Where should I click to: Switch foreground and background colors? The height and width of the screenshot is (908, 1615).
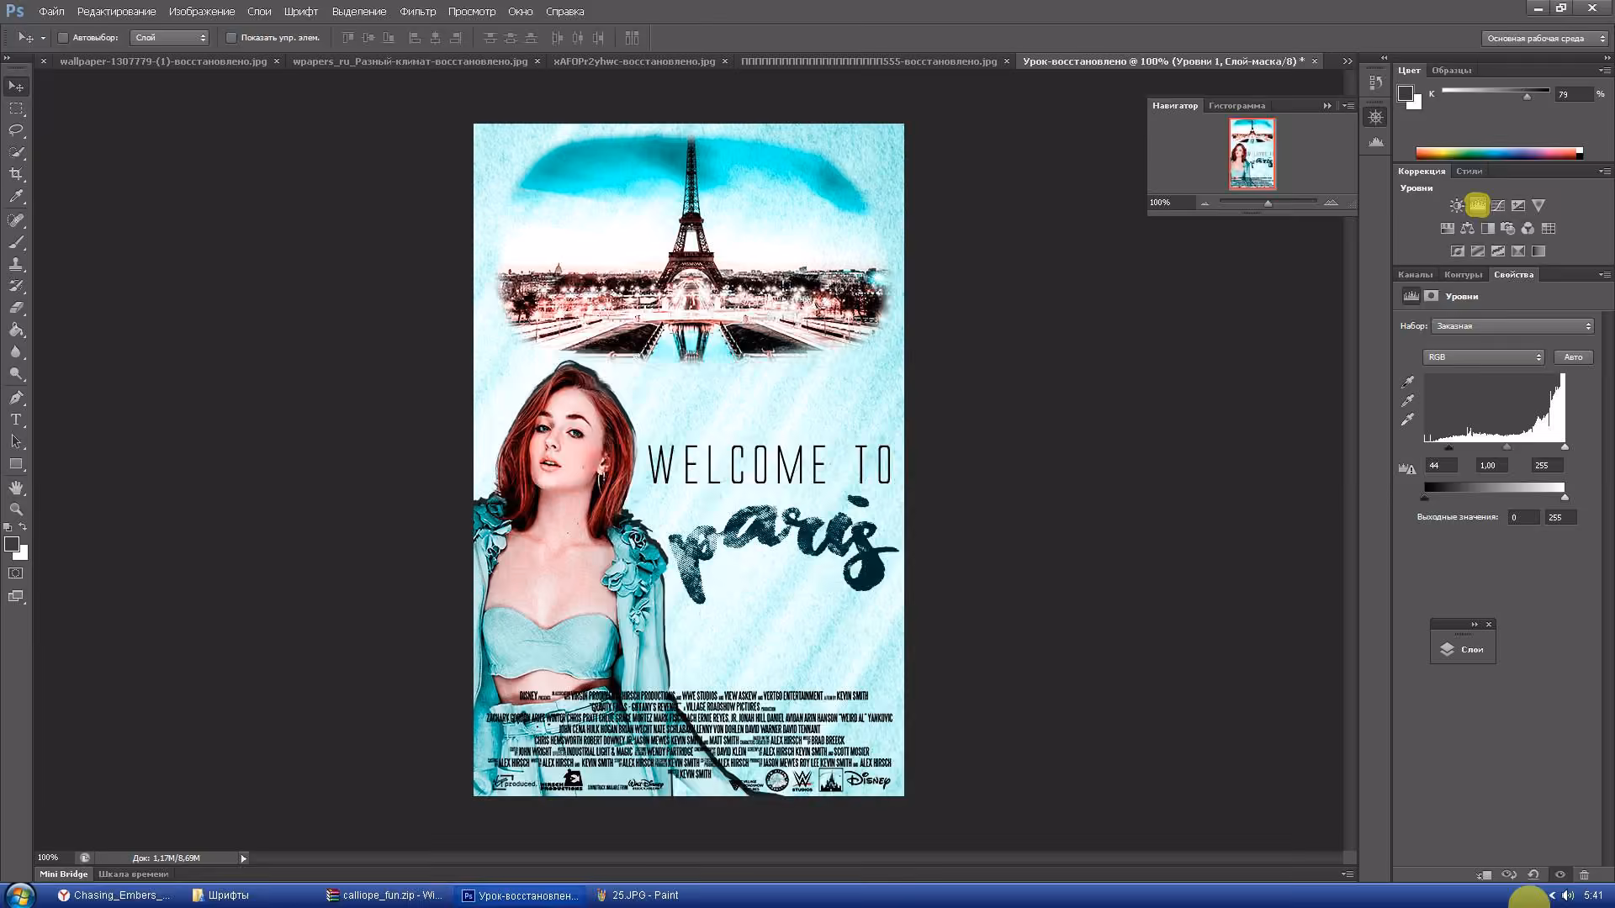(24, 527)
